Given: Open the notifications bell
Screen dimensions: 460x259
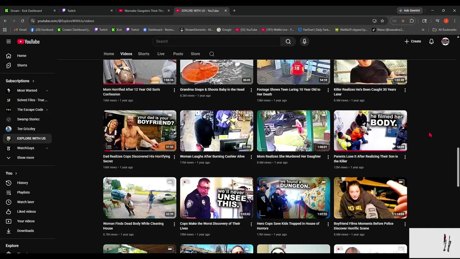Looking at the screenshot, I should [431, 41].
